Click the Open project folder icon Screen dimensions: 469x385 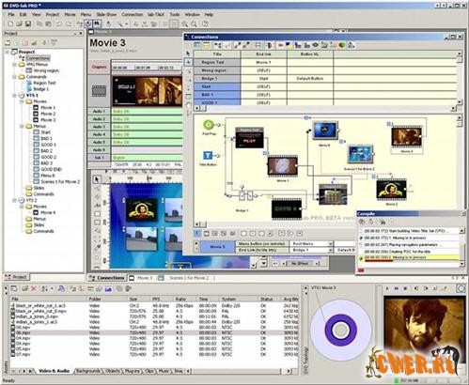point(19,23)
